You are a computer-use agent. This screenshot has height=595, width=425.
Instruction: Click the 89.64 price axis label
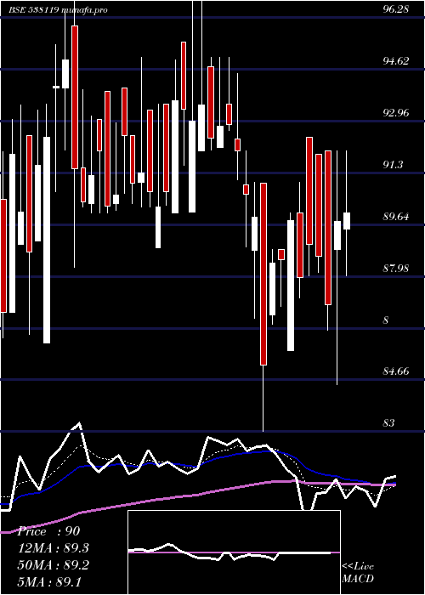[x=395, y=217]
